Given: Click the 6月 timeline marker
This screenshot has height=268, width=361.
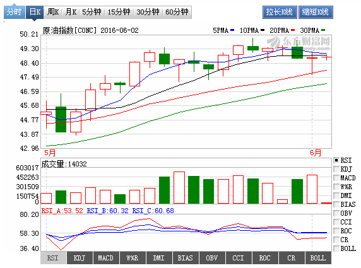Looking at the screenshot, I should point(316,153).
